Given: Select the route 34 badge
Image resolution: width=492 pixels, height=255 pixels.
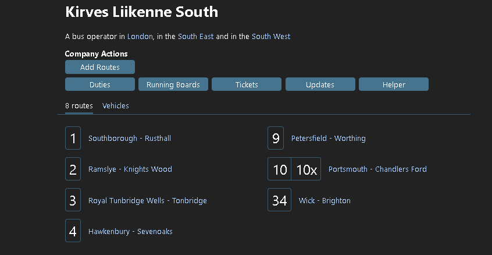Looking at the screenshot, I should coord(279,200).
